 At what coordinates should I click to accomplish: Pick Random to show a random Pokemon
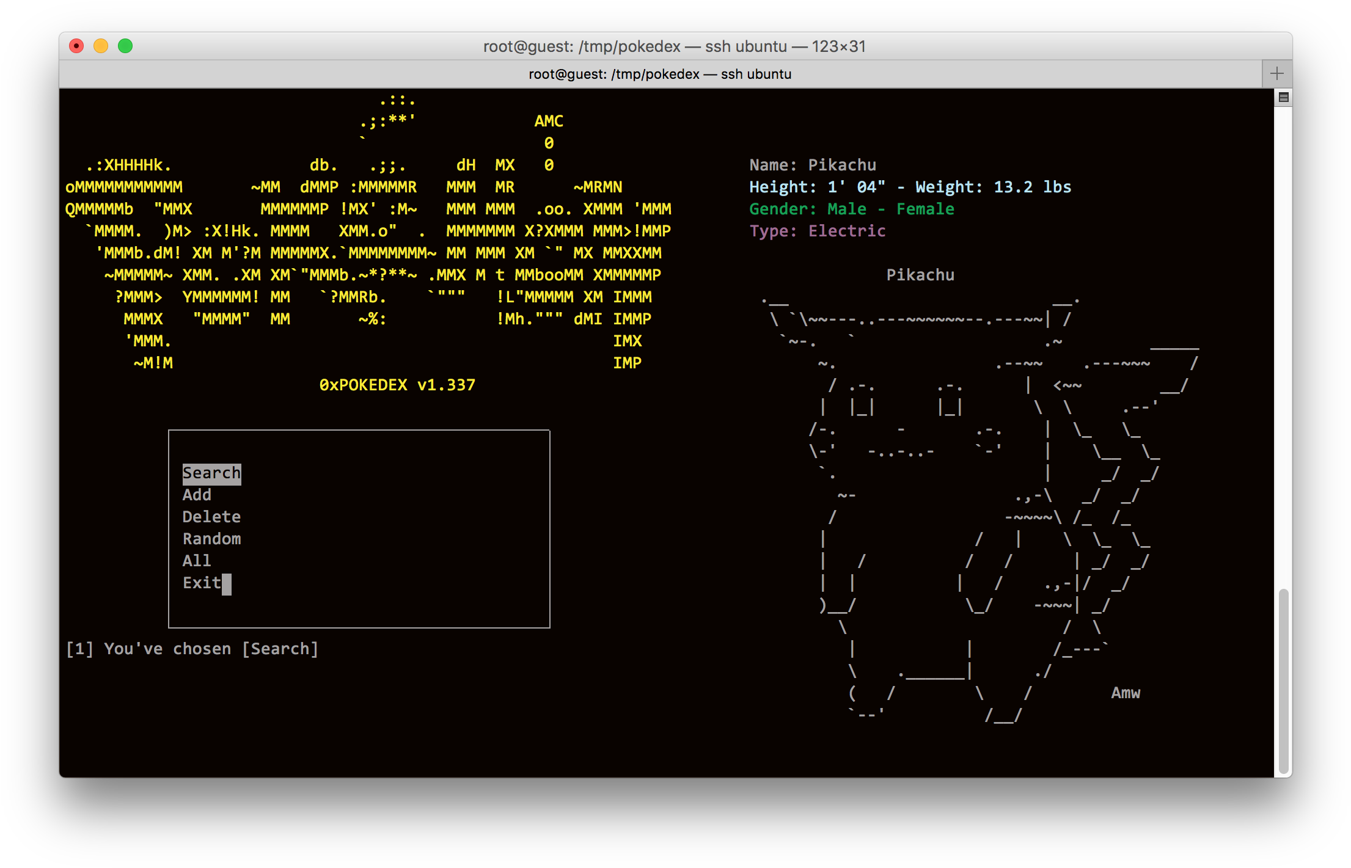(x=211, y=539)
